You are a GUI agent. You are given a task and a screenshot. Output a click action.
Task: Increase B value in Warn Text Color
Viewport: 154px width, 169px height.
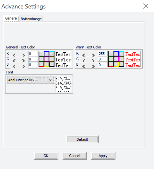coord(93,66)
